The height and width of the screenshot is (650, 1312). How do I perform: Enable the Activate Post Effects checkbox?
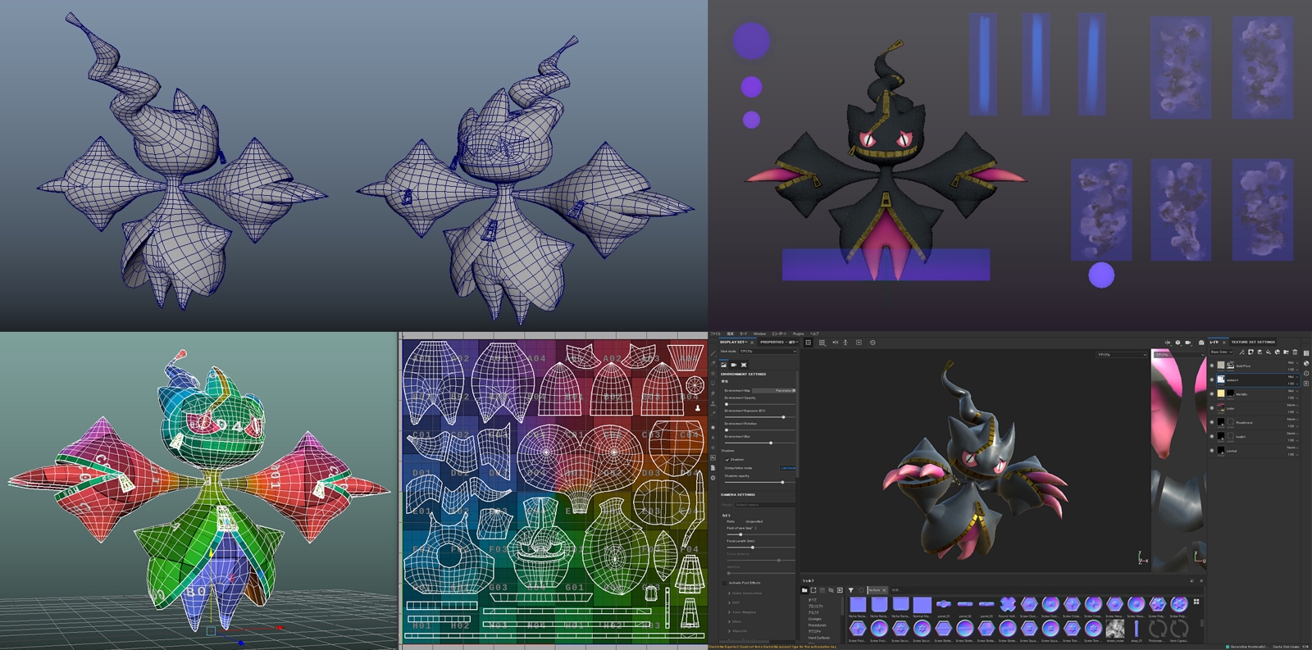click(x=724, y=583)
